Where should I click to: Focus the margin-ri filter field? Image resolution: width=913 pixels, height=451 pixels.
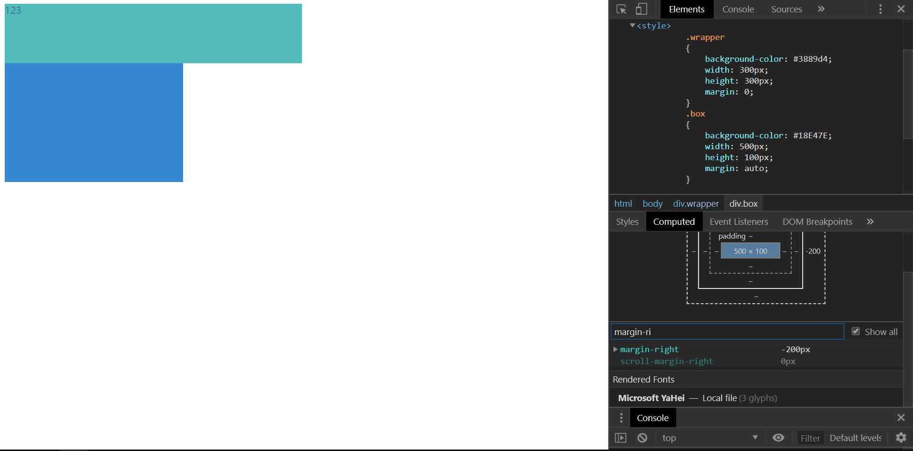coord(727,332)
